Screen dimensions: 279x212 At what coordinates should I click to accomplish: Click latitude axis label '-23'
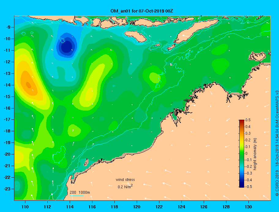[7, 189]
